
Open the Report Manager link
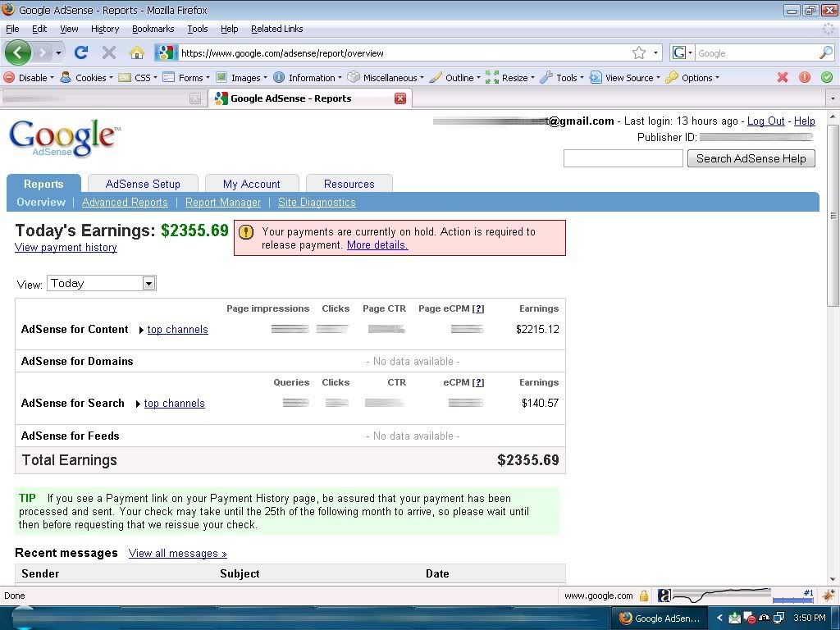[223, 202]
